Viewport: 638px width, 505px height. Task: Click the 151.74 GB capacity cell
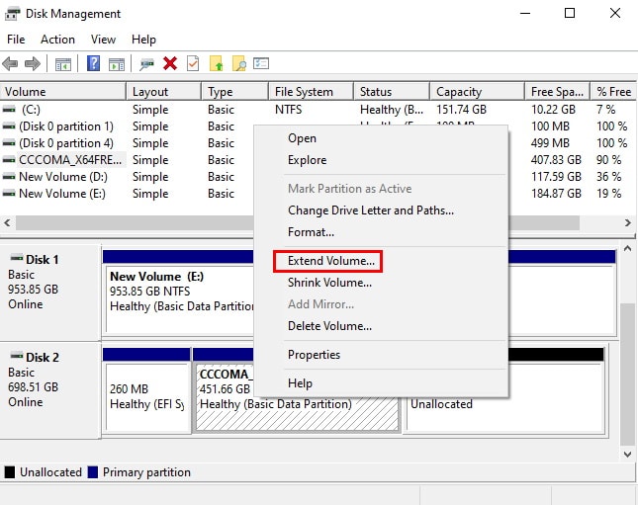click(461, 110)
